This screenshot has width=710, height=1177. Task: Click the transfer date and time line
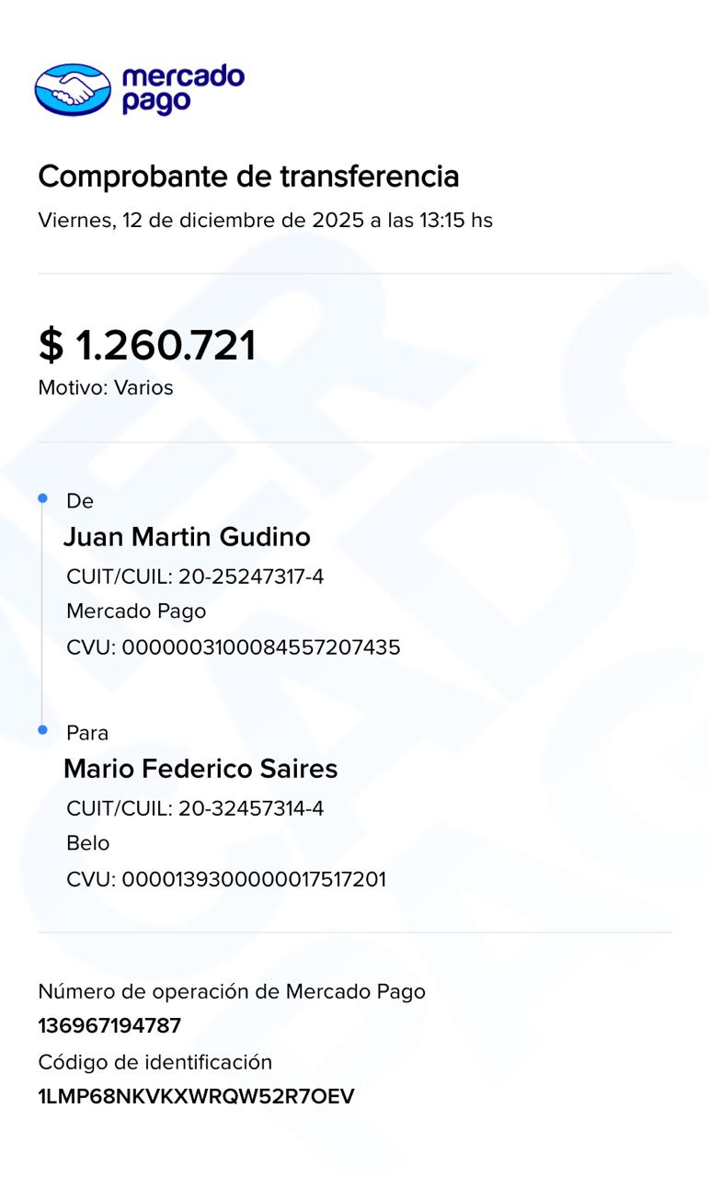coord(265,221)
